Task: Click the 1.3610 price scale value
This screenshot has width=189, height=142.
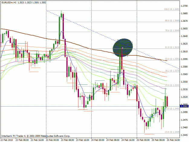Action: click(x=184, y=51)
